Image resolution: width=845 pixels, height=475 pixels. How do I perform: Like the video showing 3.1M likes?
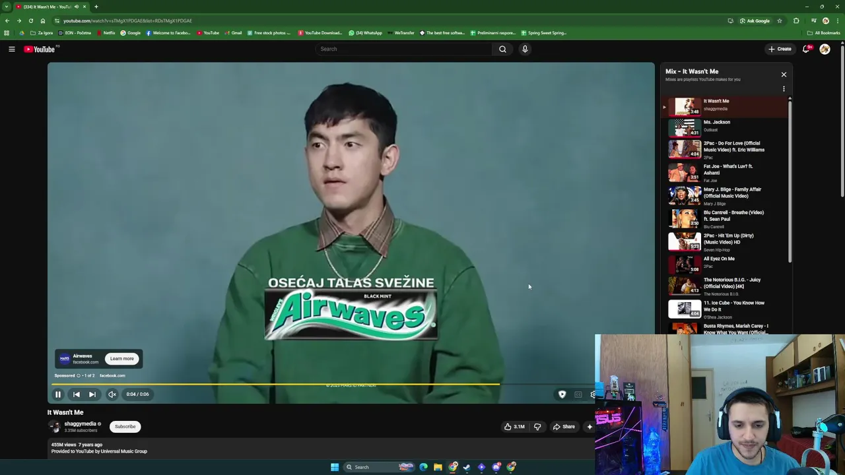coord(514,427)
